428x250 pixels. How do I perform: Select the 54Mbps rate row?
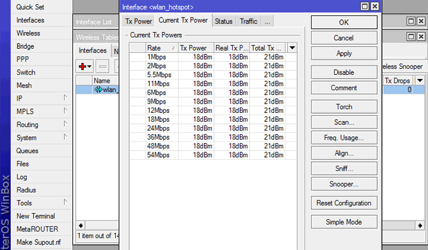[213, 155]
